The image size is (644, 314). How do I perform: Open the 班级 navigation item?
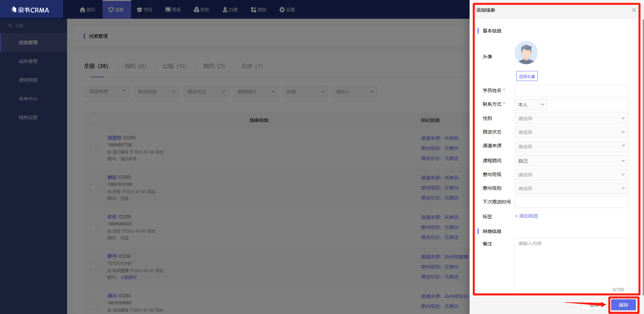coord(173,10)
